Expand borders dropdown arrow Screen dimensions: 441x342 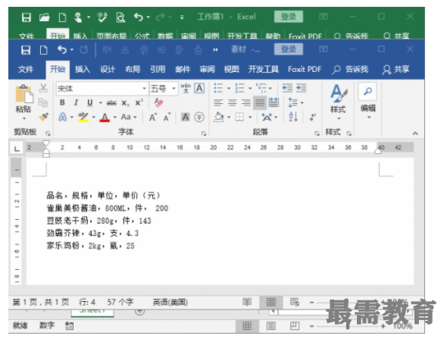(x=250, y=117)
